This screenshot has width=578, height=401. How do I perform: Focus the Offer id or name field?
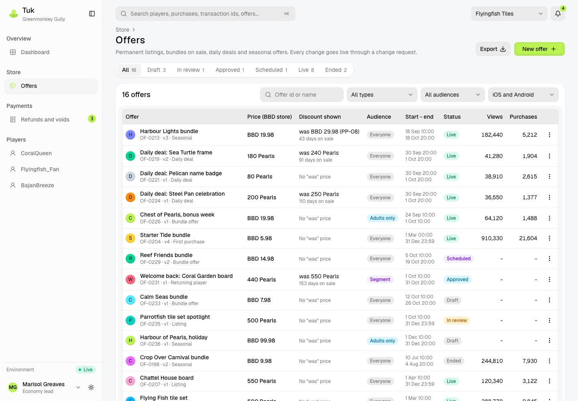[x=302, y=95]
